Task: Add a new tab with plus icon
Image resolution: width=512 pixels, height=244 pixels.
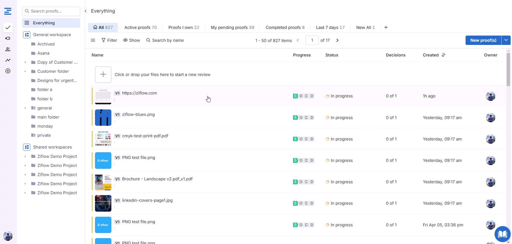Action: 386,28
